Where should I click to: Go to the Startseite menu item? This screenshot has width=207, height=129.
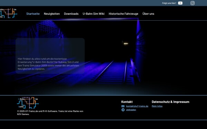(33, 14)
